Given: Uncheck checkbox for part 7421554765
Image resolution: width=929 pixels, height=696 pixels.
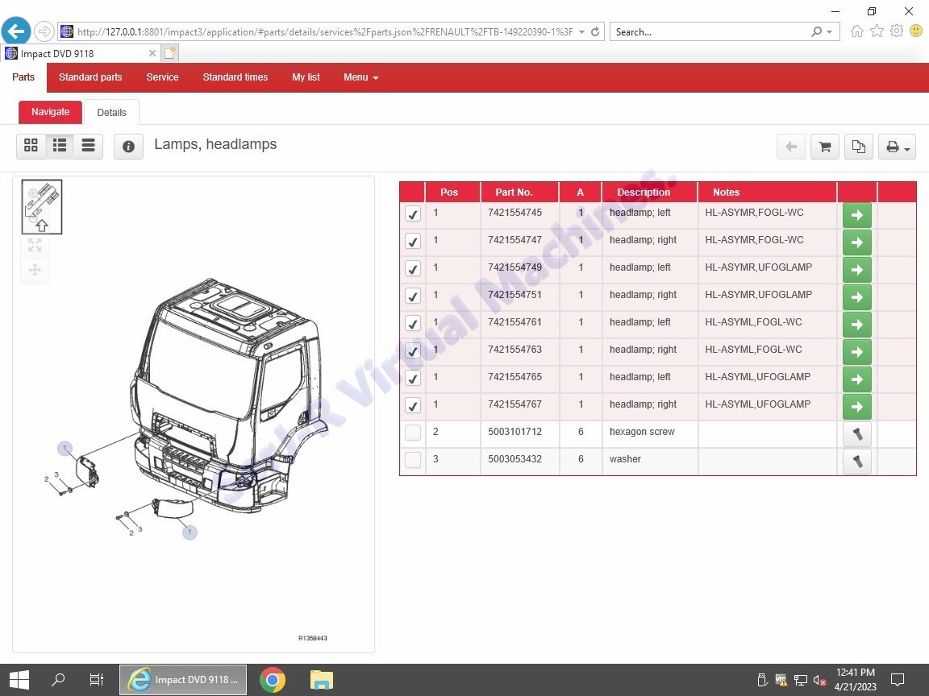Looking at the screenshot, I should tap(413, 378).
